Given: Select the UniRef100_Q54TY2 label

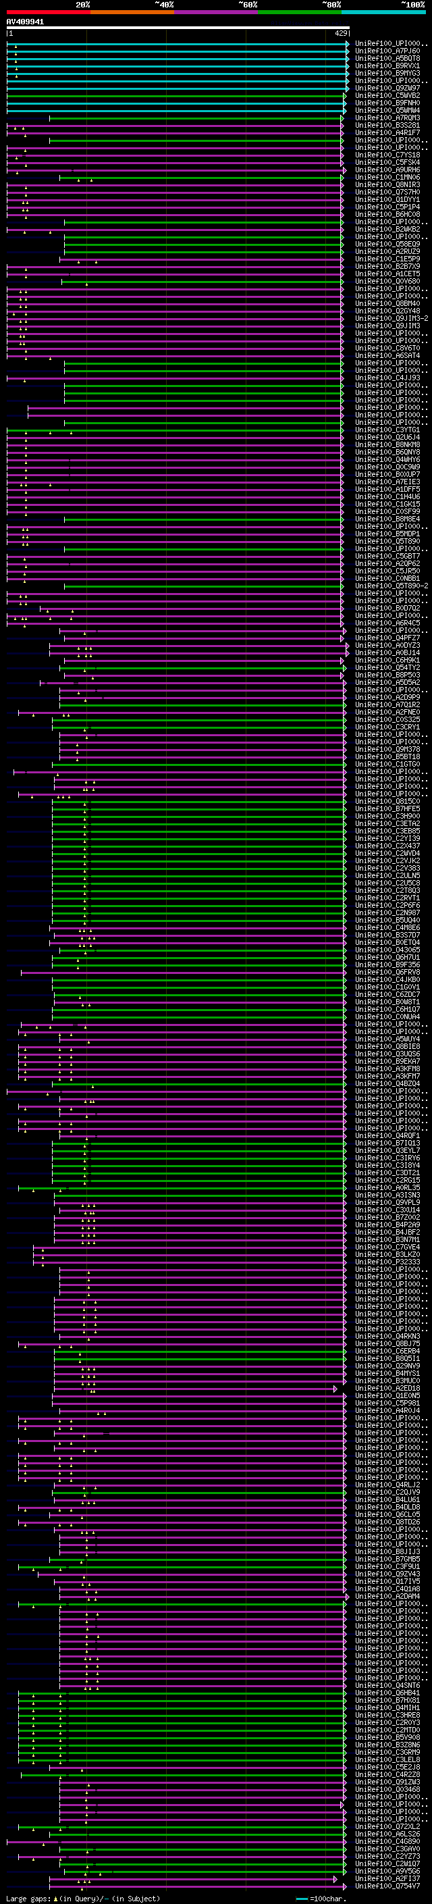Looking at the screenshot, I should pyautogui.click(x=387, y=667).
